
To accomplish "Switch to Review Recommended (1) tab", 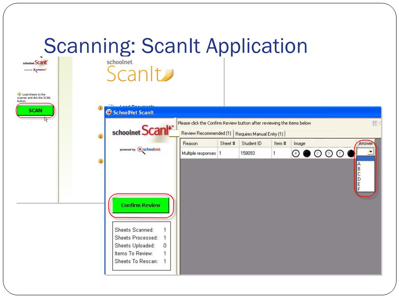I will [x=206, y=133].
